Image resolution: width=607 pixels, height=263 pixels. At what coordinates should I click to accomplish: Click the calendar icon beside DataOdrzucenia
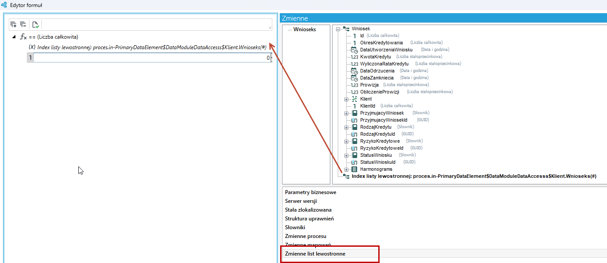[x=355, y=71]
